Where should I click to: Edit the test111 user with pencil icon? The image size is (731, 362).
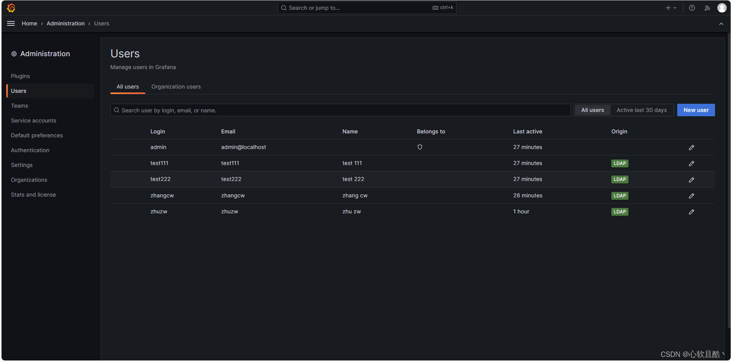click(692, 163)
